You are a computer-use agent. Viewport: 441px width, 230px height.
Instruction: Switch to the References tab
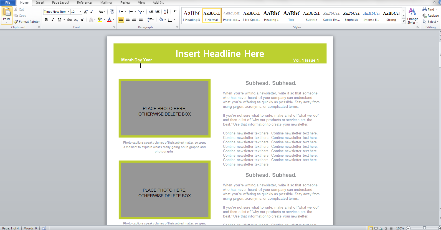85,2
